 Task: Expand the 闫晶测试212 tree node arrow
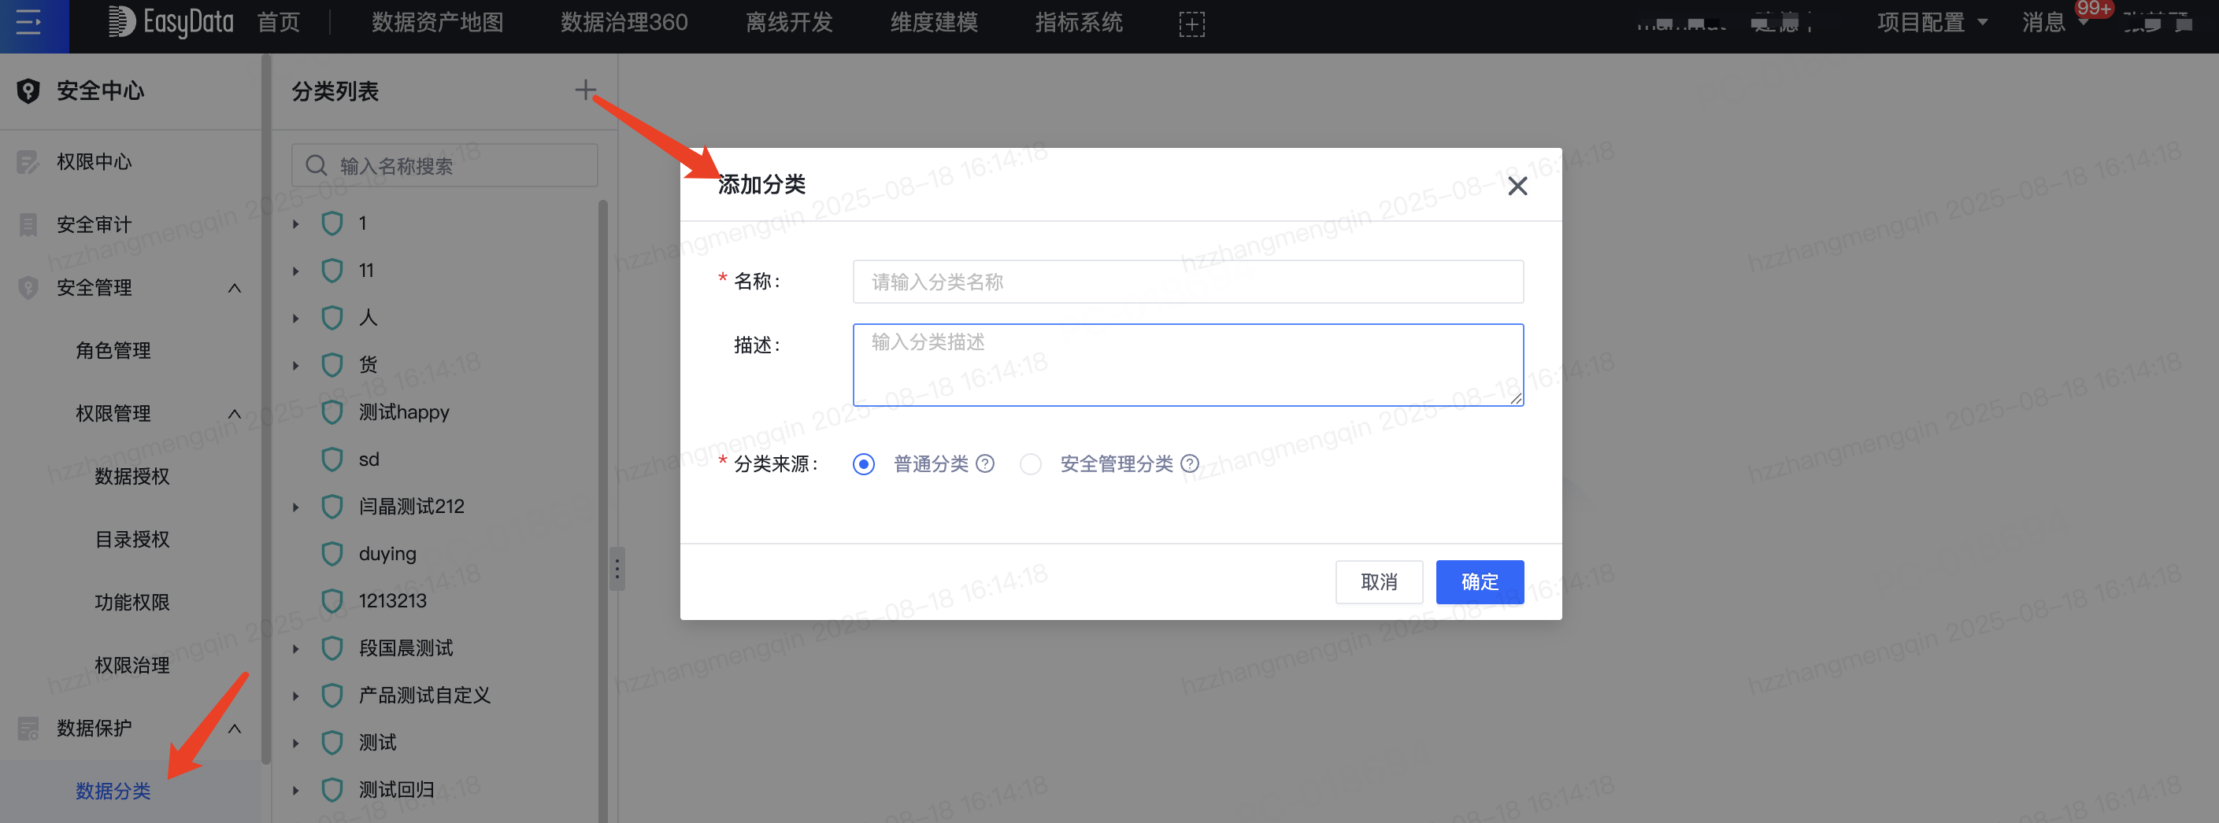point(295,507)
